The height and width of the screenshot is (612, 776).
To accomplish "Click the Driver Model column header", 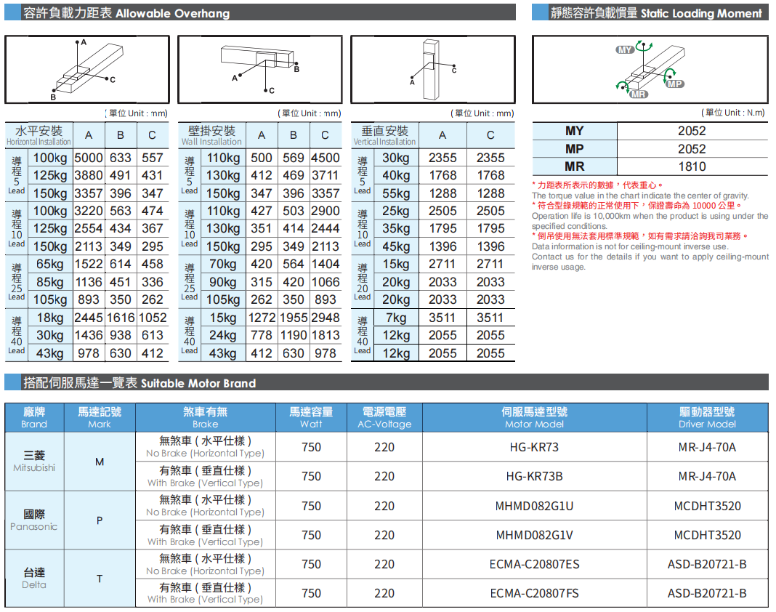I will (707, 417).
